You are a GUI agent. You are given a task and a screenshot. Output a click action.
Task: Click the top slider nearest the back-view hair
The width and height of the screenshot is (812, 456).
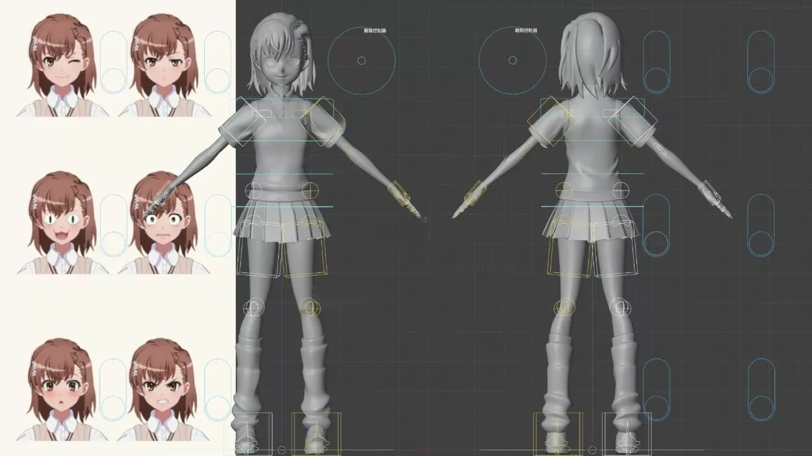tap(657, 62)
